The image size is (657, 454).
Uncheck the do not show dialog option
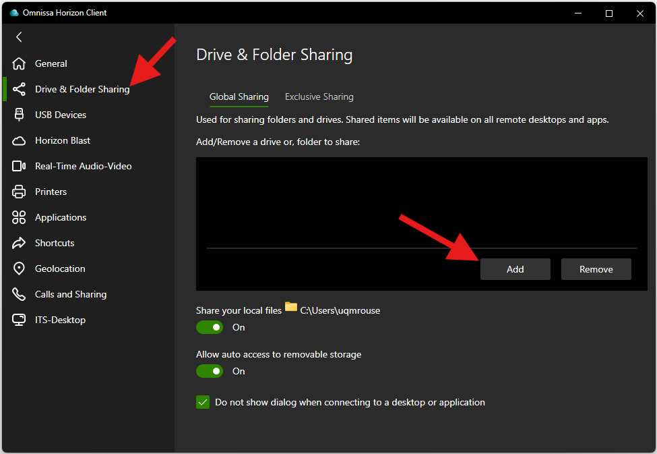[203, 402]
